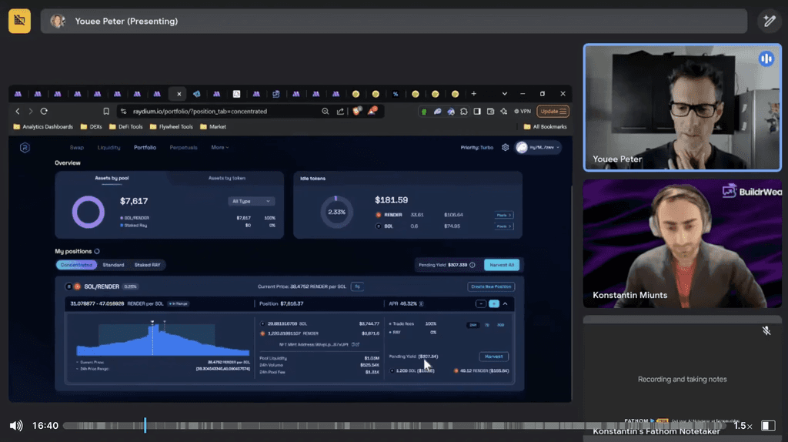Toggle the player layout view icon

[x=768, y=425]
